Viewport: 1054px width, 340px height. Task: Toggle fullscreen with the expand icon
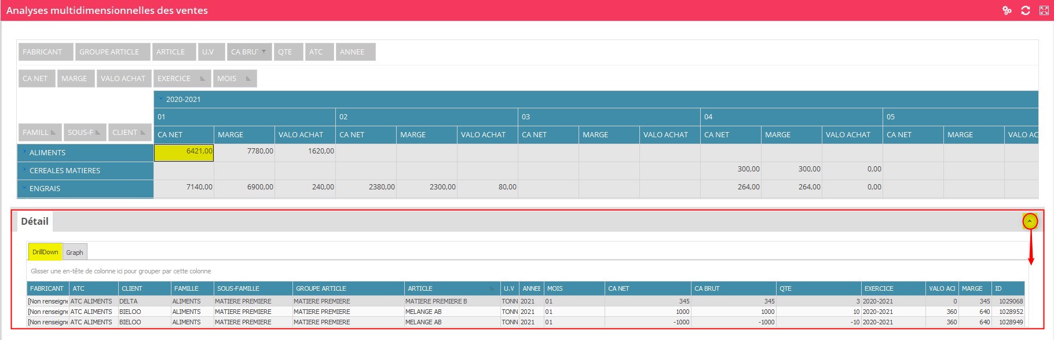(1044, 10)
